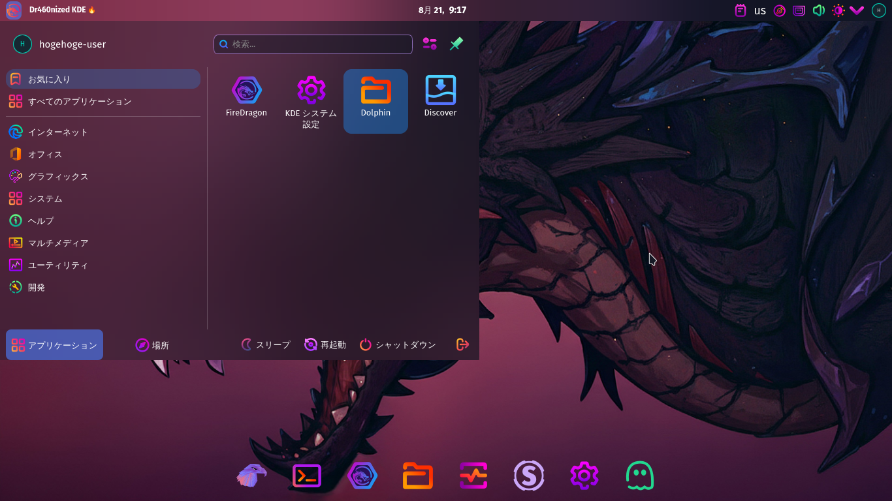Screen dimensions: 892x501
Task: Click the シャットダウン button
Action: pos(398,344)
